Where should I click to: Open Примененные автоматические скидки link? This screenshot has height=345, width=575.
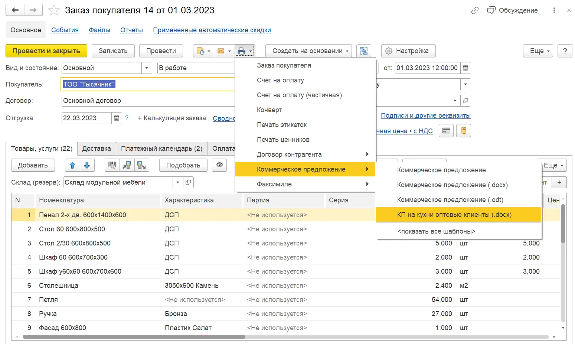coord(212,30)
